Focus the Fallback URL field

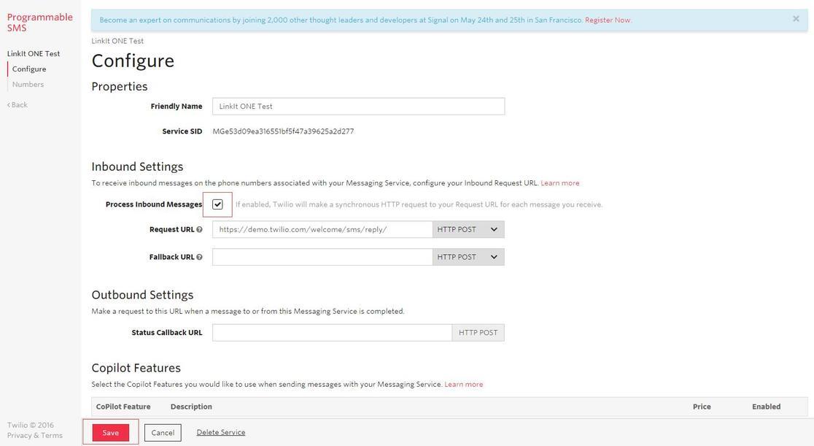click(x=322, y=257)
